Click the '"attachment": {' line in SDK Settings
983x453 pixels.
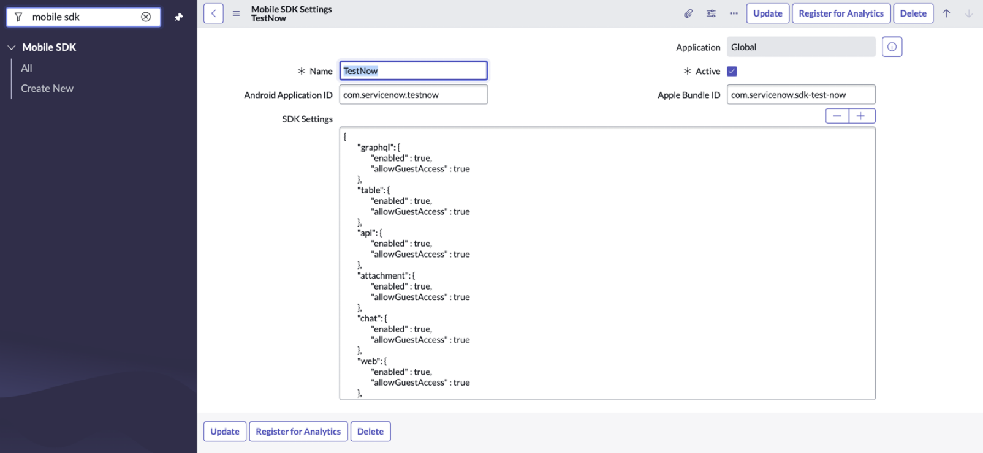coord(386,276)
